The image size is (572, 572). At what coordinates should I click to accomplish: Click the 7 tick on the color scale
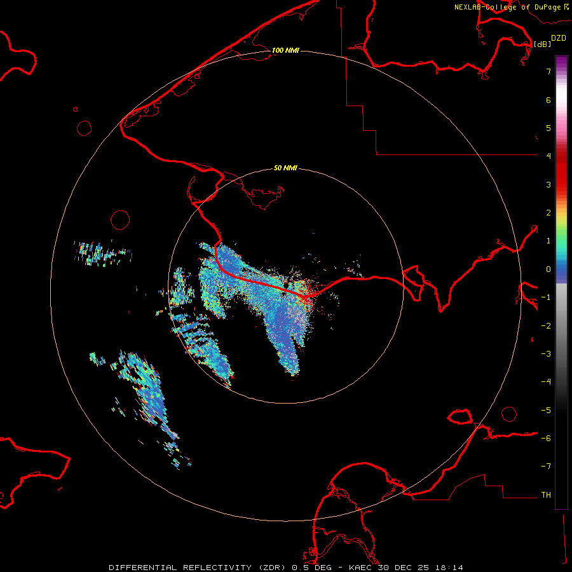[548, 71]
